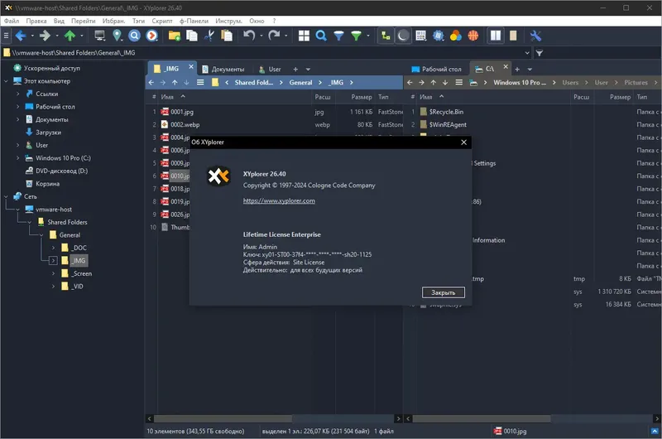Click the grid list toolbar icon
Image resolution: width=662 pixels, height=439 pixels.
click(x=420, y=36)
